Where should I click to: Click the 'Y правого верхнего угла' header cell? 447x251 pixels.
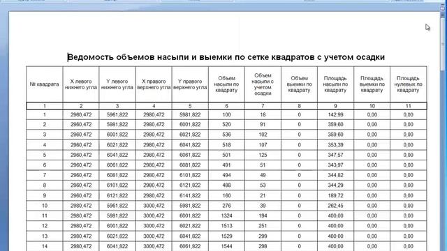[190, 84]
